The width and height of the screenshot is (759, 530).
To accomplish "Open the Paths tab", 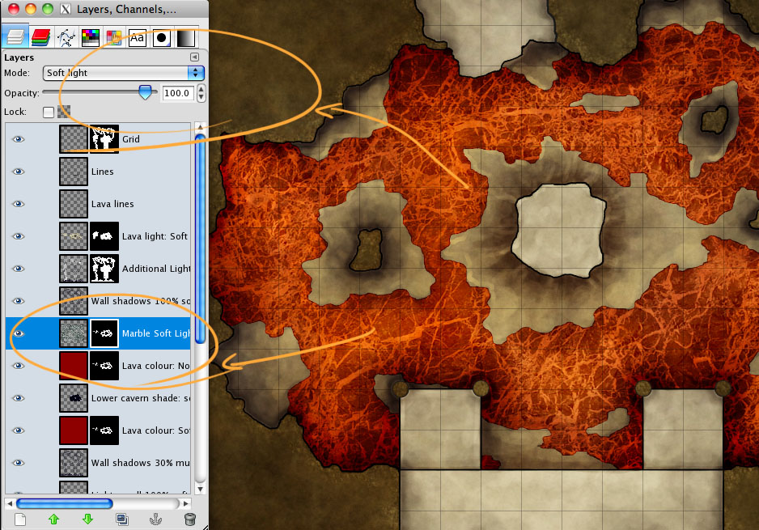I will coord(66,37).
